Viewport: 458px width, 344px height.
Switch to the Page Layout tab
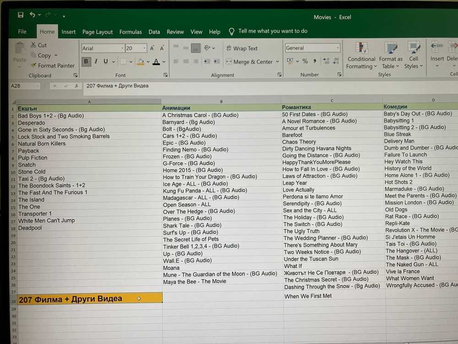(x=97, y=32)
